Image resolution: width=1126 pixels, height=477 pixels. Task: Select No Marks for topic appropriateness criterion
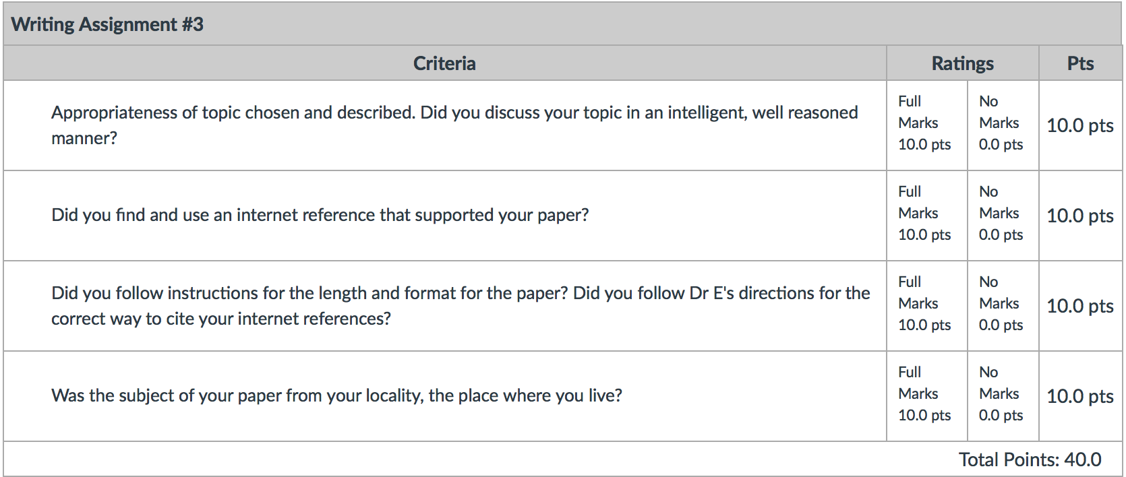pos(1001,123)
